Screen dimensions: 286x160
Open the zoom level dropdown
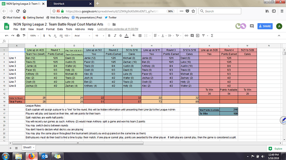coord(34,36)
